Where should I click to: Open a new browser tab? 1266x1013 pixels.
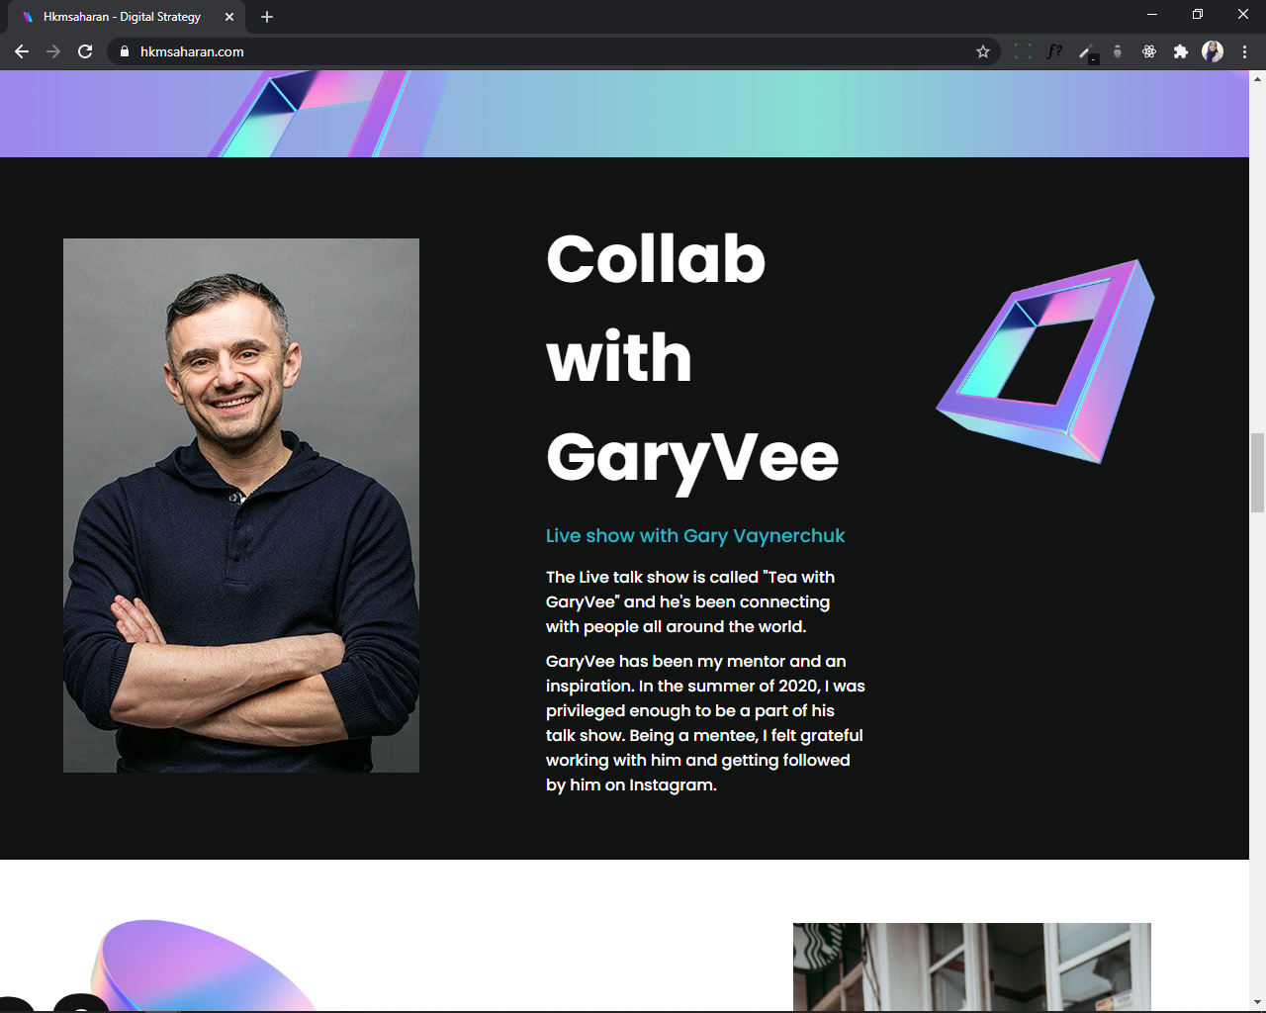pos(267,17)
